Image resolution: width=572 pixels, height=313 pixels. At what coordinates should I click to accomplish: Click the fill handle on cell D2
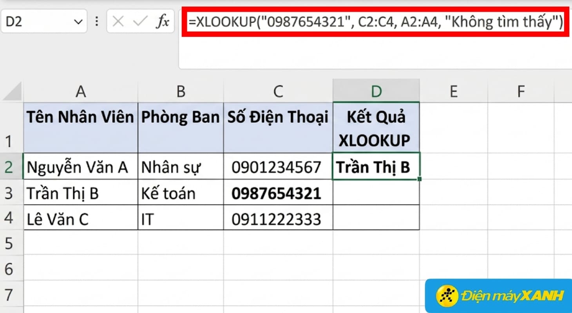[419, 178]
